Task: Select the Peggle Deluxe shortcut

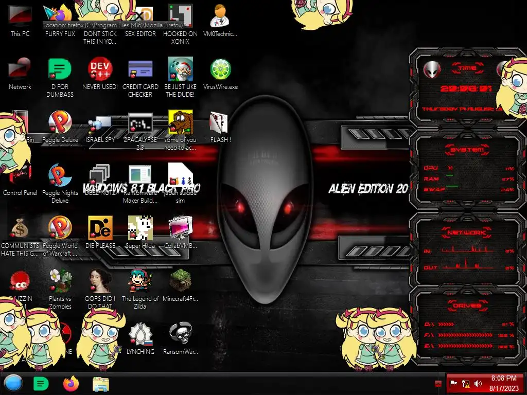Action: coord(60,127)
